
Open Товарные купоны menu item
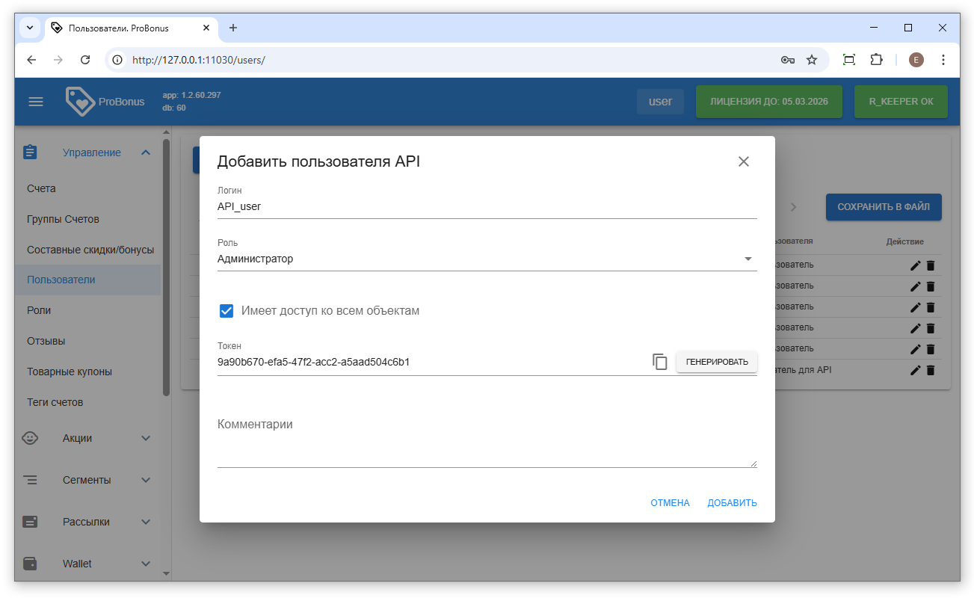(x=70, y=372)
